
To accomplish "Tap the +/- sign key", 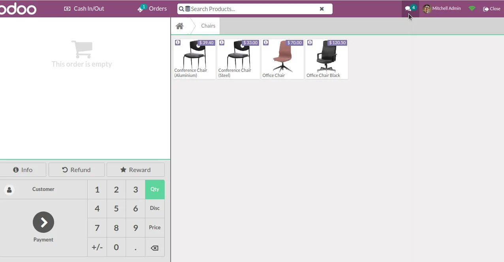I will 97,247.
